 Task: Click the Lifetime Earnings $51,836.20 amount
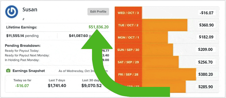pos(99,27)
